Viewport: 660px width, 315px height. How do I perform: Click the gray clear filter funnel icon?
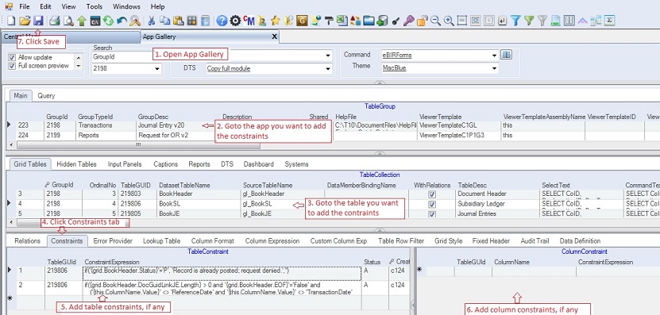coord(542,21)
